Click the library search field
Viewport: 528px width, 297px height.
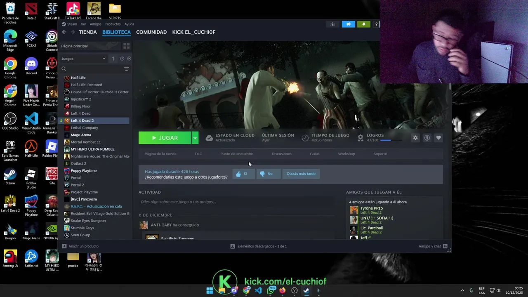[92, 69]
